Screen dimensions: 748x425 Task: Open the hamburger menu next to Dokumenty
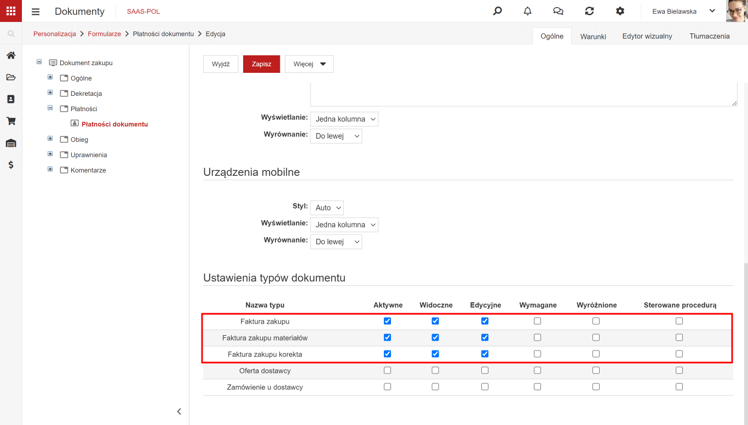pos(36,12)
